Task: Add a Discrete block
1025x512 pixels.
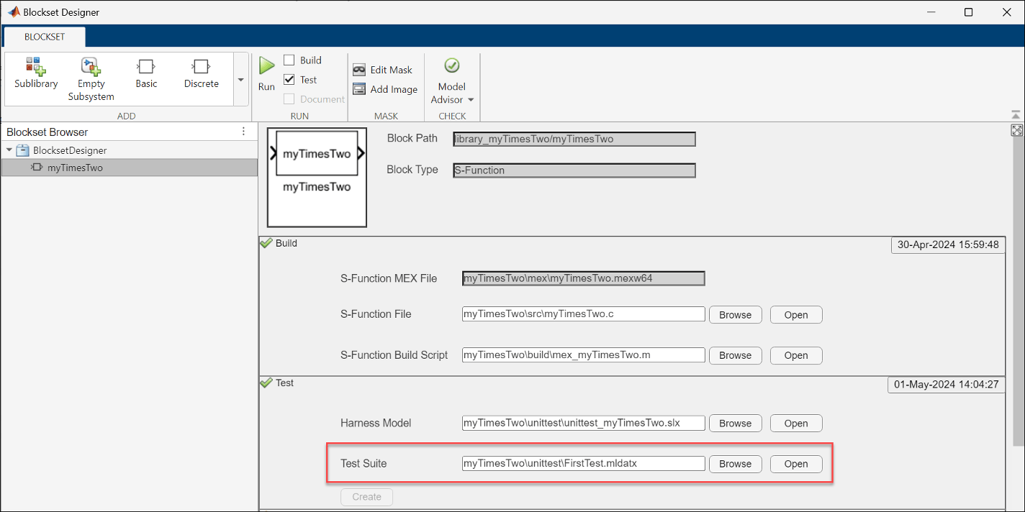Action: (202, 73)
